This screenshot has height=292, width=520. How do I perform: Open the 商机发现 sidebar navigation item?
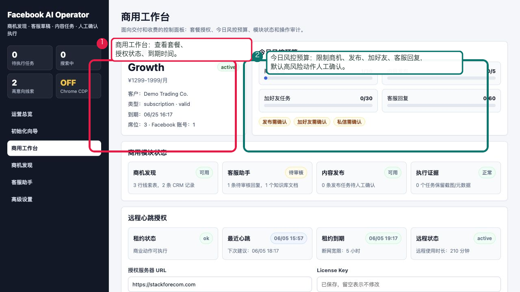(54, 165)
